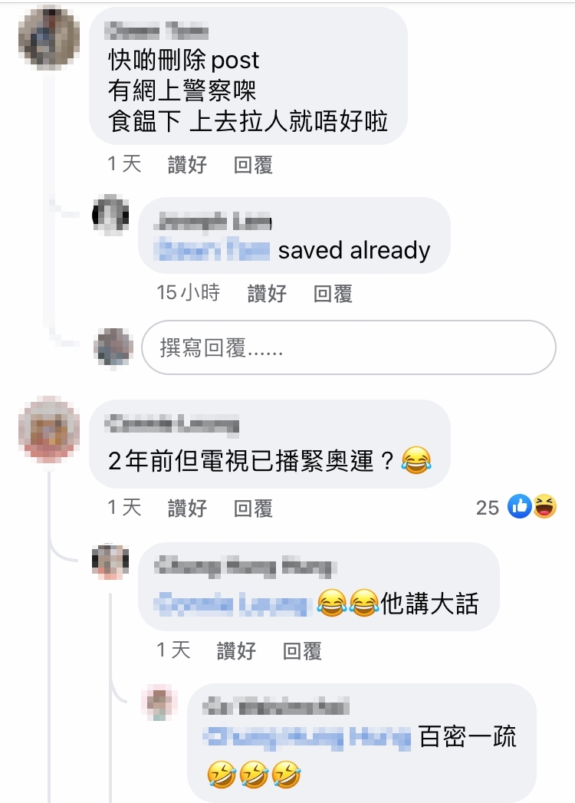This screenshot has height=803, width=575.
Task: Like the 快啲刪除 post comment with 讚好
Action: point(187,164)
